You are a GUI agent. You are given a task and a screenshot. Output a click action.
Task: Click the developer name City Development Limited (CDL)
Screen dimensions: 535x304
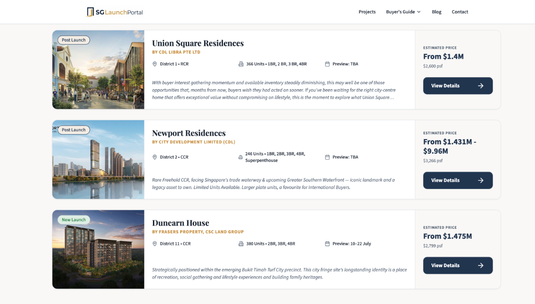tap(193, 142)
